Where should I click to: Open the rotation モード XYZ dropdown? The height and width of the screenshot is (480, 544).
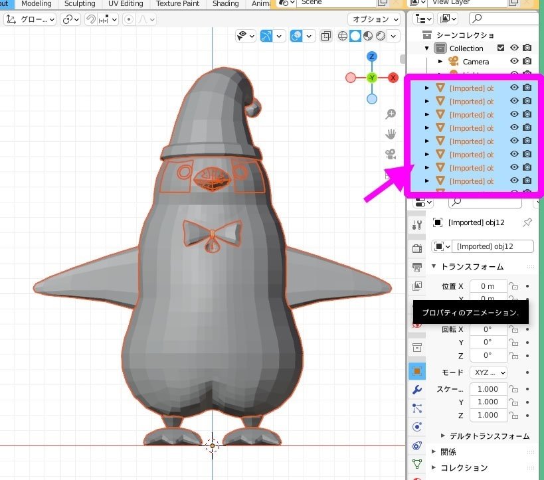click(x=488, y=372)
